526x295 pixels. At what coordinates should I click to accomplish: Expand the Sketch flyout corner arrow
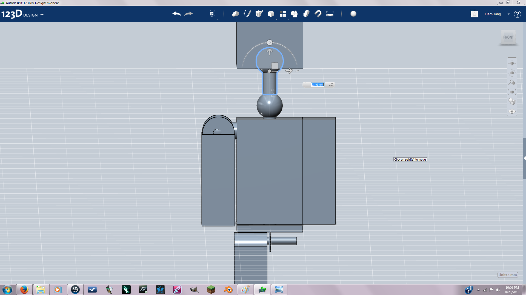253,20
